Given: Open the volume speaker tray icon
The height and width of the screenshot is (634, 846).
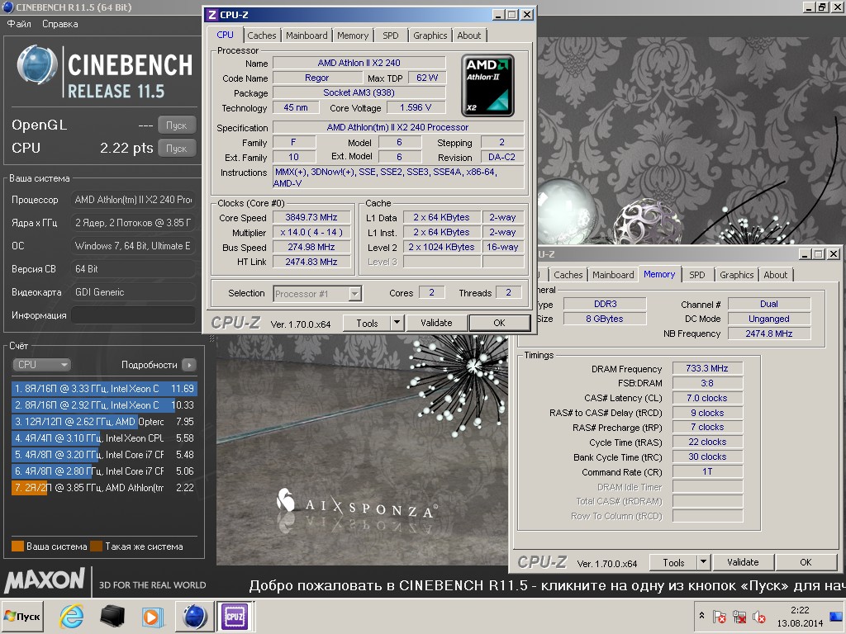Looking at the screenshot, I should click(x=758, y=616).
